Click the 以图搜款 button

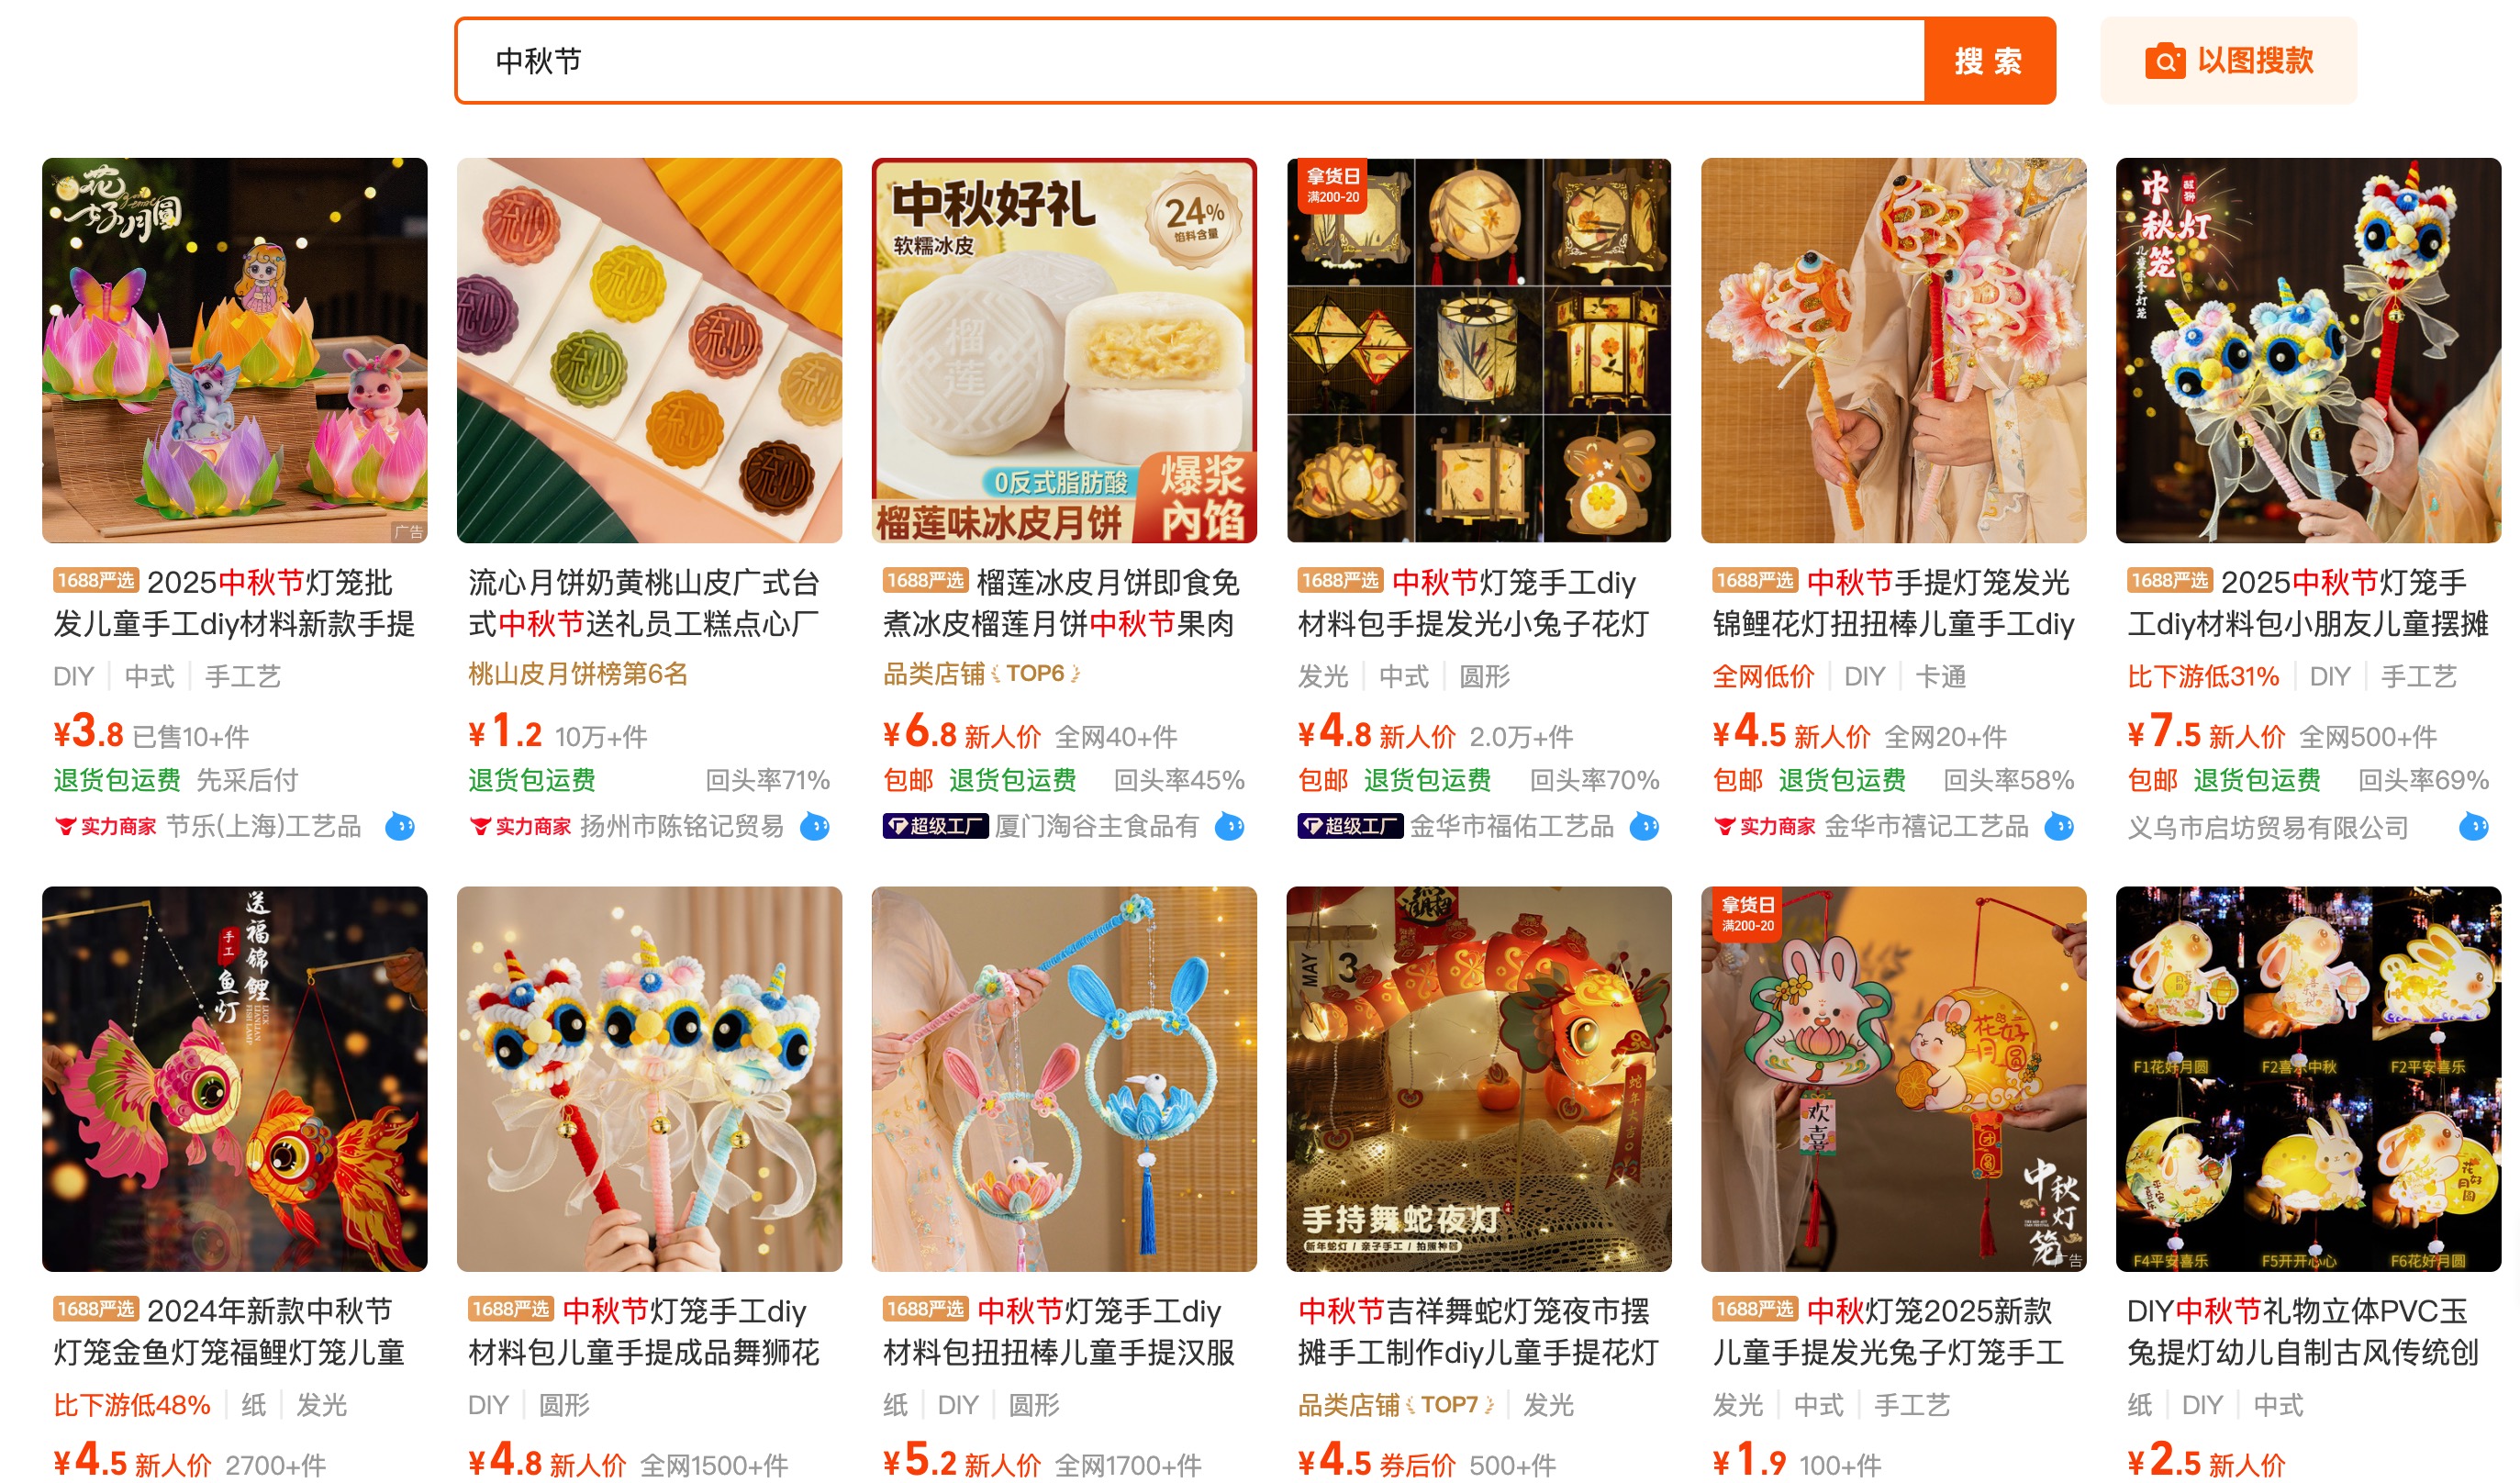[x=2229, y=61]
